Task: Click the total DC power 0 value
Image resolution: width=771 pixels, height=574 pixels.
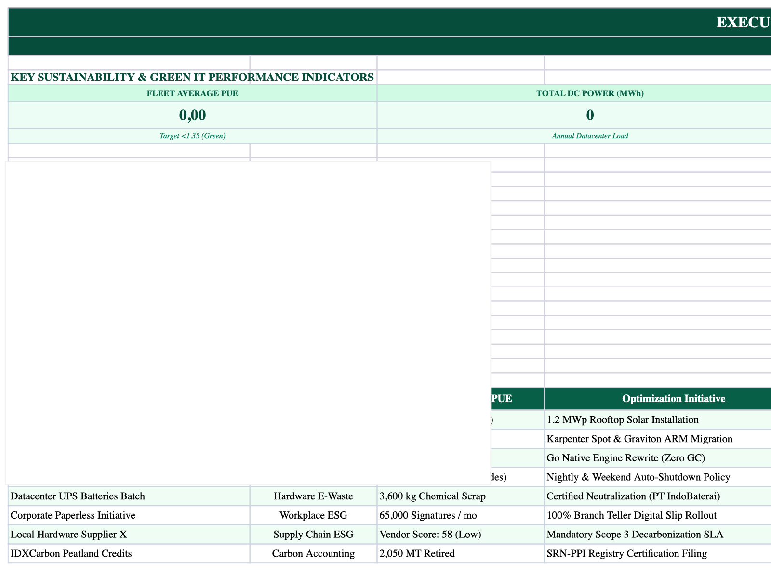Action: tap(590, 115)
